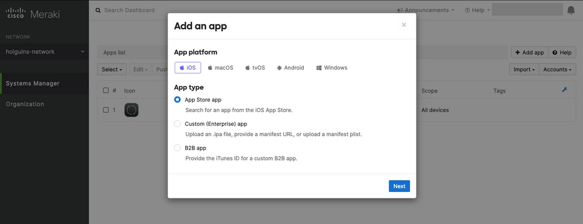The height and width of the screenshot is (224, 583).
Task: Click the Apps list heading
Action: click(x=114, y=52)
